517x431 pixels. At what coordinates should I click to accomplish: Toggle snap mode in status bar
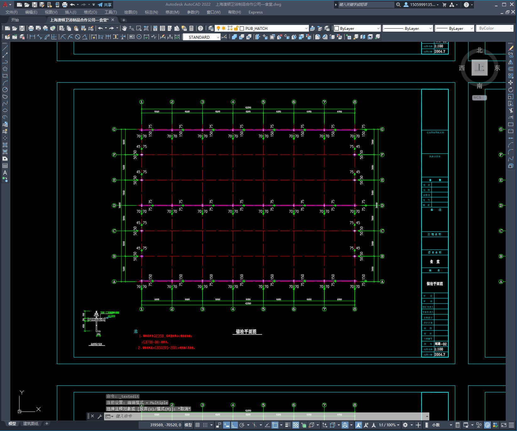205,425
